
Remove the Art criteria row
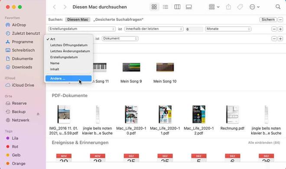coord(274,39)
